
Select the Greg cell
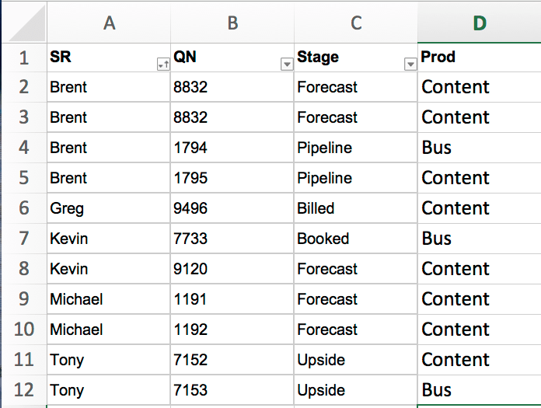pos(109,208)
